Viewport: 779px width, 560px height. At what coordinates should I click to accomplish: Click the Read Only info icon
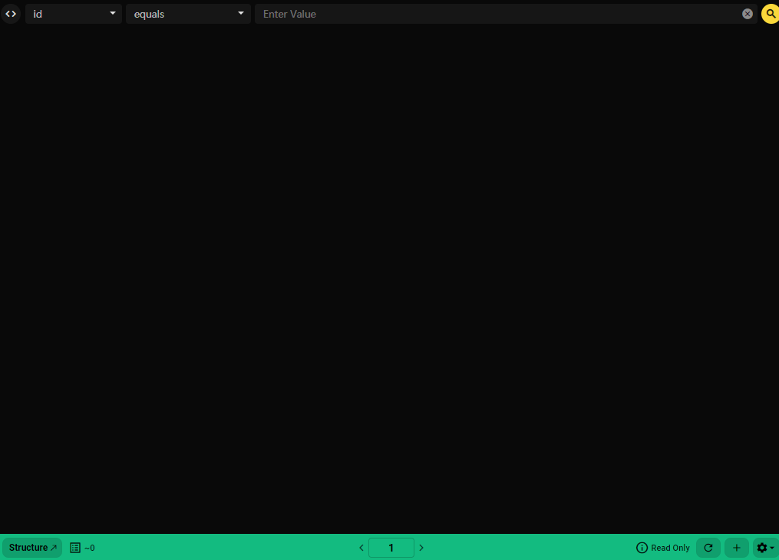[x=641, y=547]
